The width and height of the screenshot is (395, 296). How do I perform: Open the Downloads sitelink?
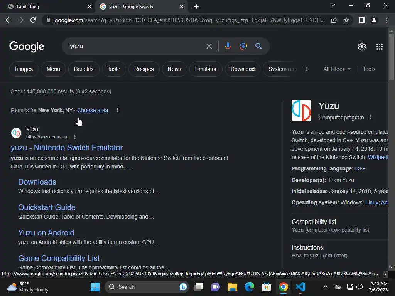[x=37, y=182]
